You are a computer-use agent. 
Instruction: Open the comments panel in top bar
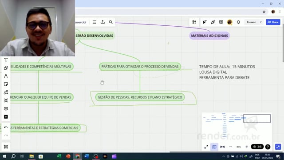[221, 22]
